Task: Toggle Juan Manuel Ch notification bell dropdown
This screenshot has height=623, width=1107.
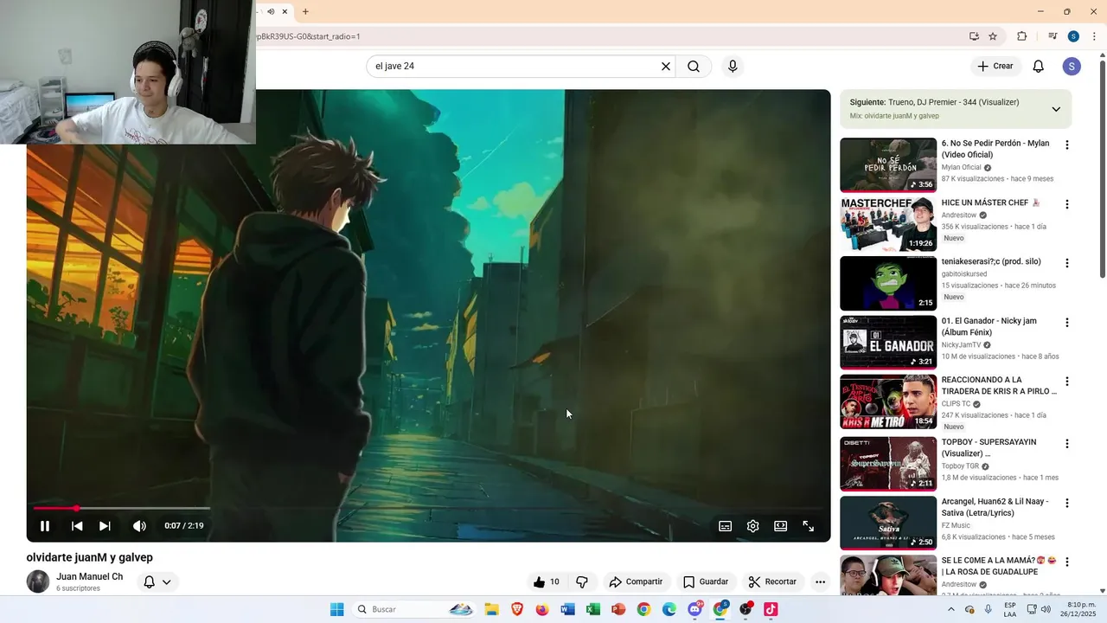Action: point(157,582)
